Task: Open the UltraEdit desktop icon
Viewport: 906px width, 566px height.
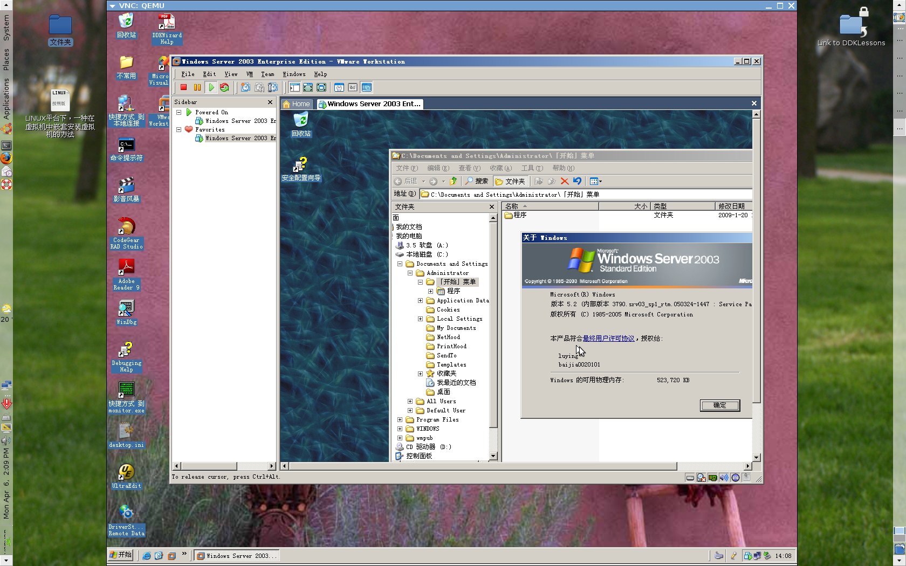Action: pos(126,476)
